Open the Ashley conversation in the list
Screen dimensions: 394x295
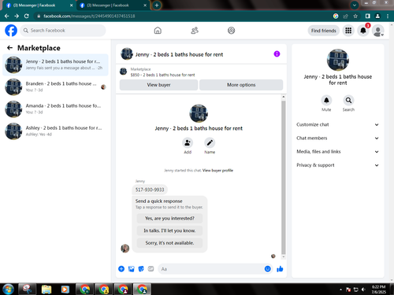click(55, 131)
